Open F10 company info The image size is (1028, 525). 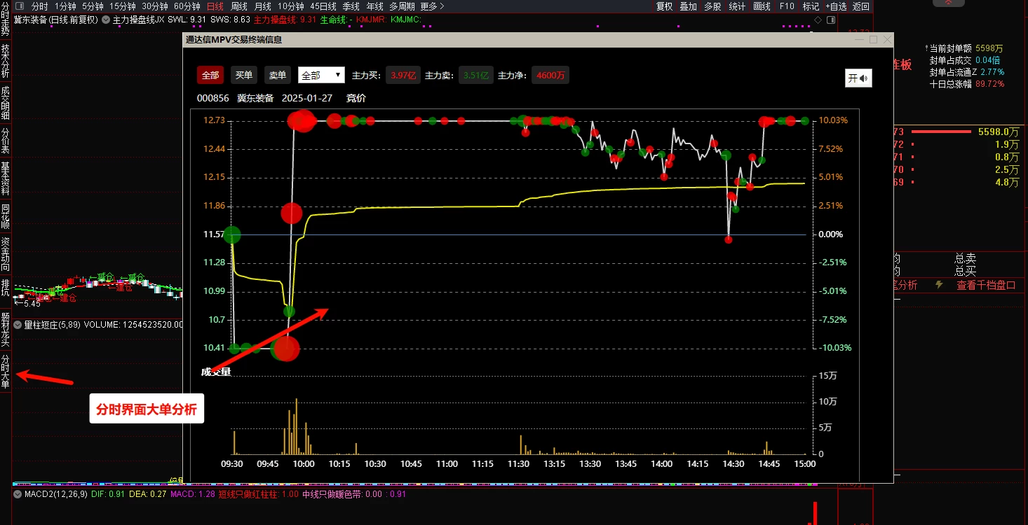coord(787,6)
